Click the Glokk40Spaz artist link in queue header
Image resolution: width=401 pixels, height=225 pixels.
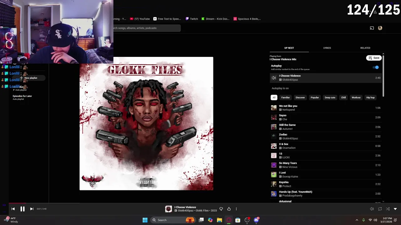click(290, 80)
